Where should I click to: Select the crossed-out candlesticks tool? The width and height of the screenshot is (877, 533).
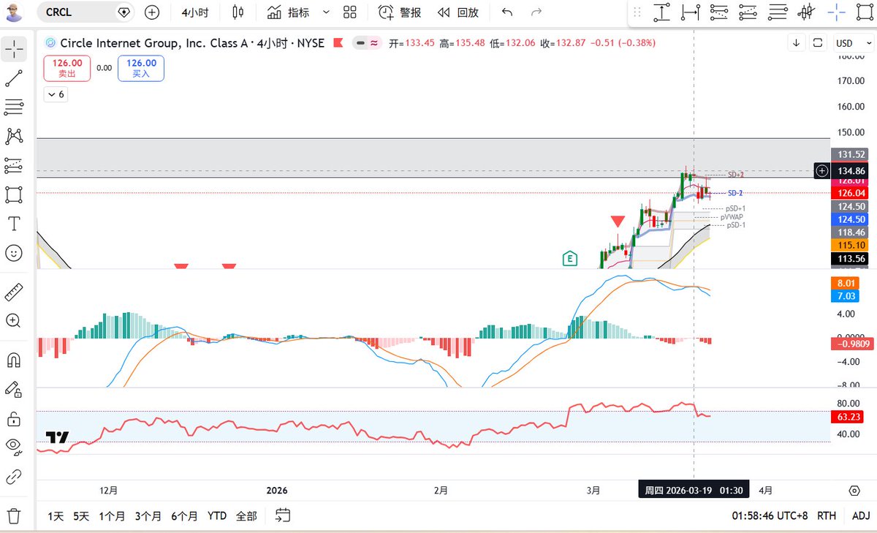(806, 12)
